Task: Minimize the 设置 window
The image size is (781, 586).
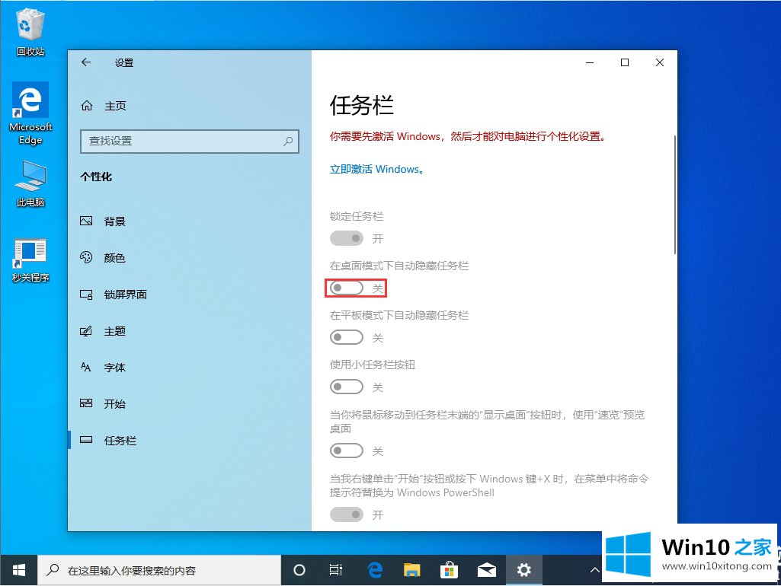Action: pos(590,62)
